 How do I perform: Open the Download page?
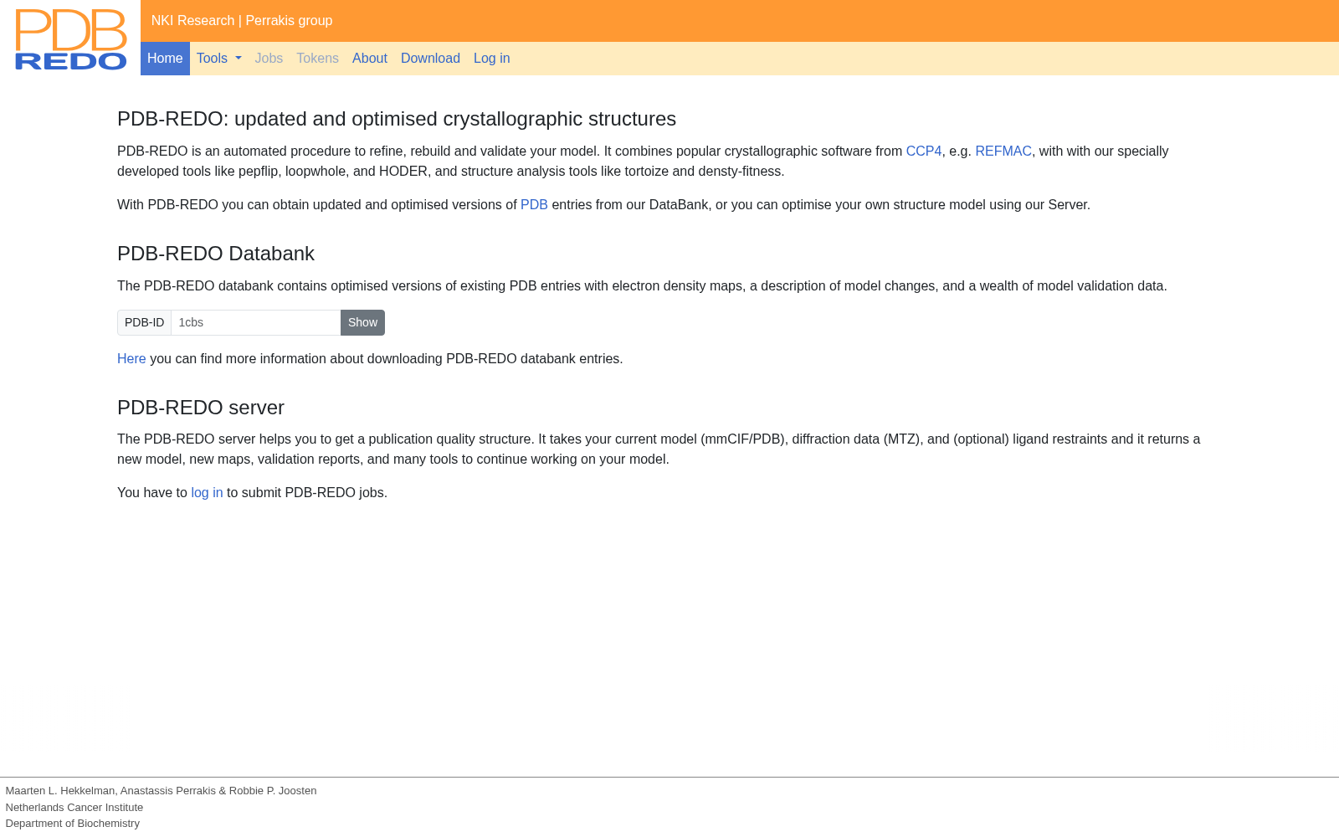[x=430, y=59]
